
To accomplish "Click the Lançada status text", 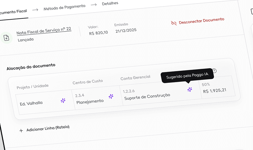I will 26,40.
